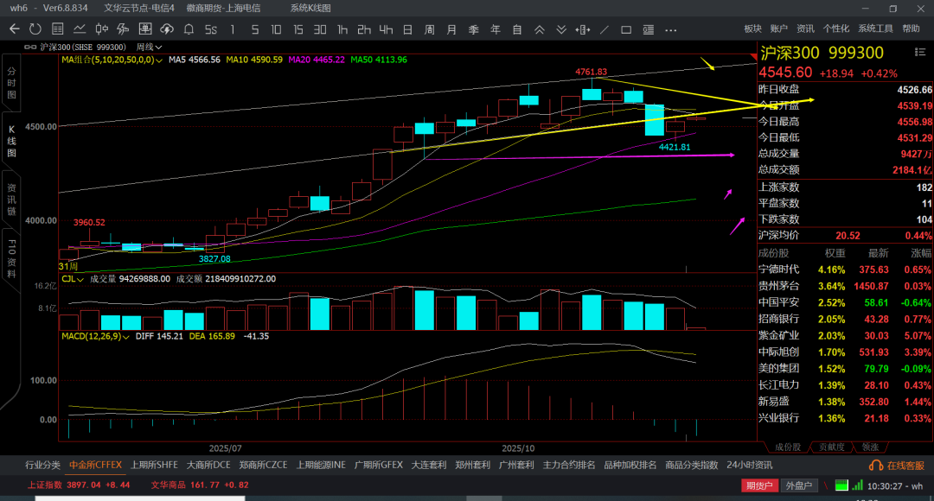Click the double up-arrow chevron icon
The image size is (934, 501).
[x=539, y=29]
